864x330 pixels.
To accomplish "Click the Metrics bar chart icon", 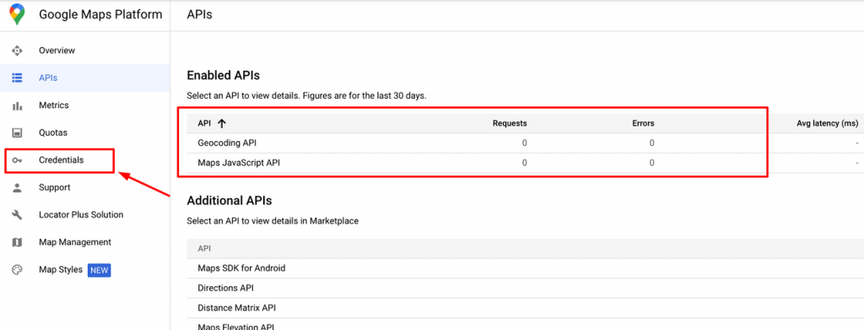I will pos(17,105).
